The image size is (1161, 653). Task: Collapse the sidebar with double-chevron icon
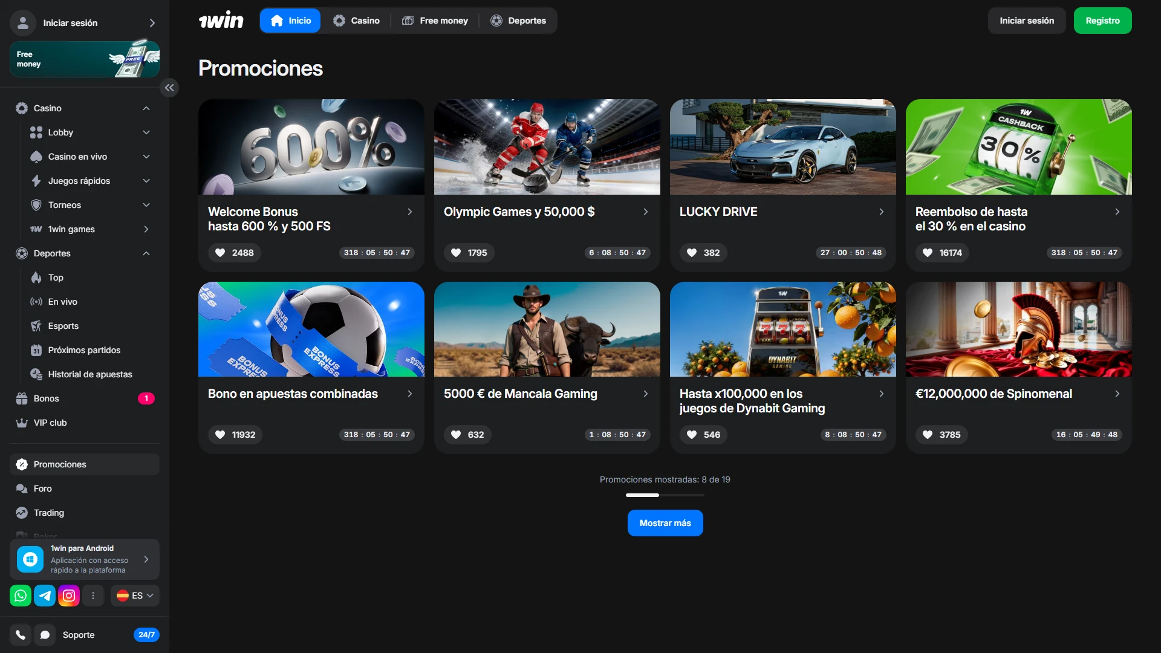click(x=169, y=88)
